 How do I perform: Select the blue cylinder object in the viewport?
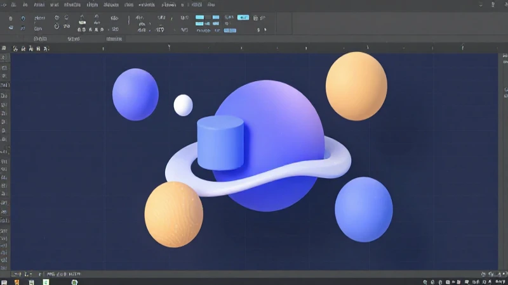pos(220,143)
